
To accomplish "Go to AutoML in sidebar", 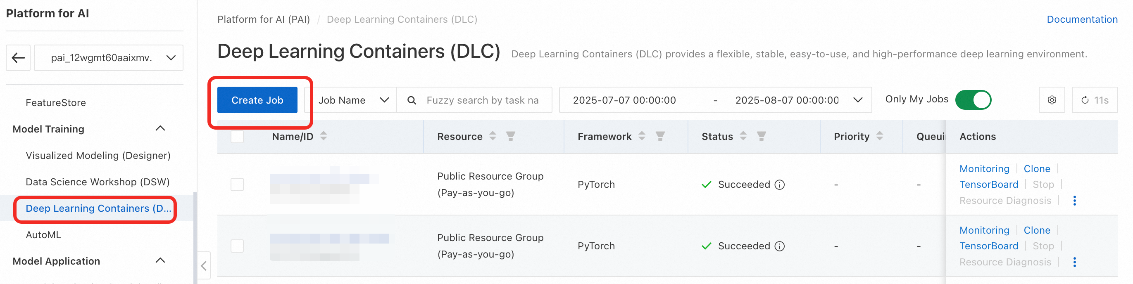I will (43, 235).
